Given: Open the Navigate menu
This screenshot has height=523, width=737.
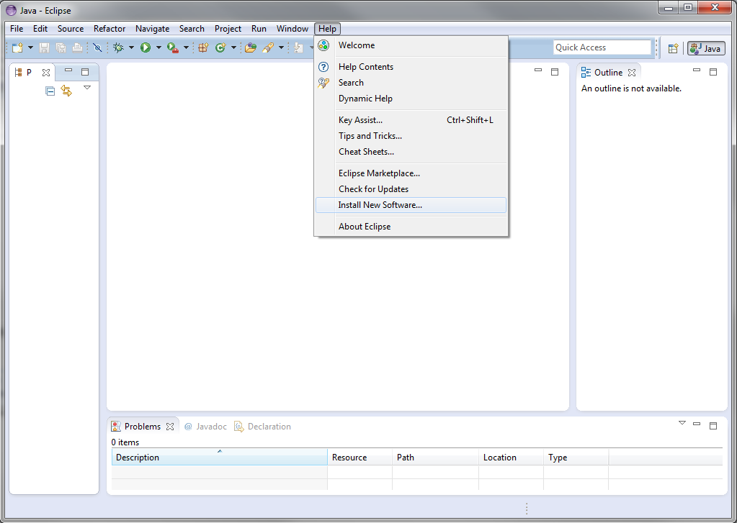Looking at the screenshot, I should pyautogui.click(x=152, y=29).
